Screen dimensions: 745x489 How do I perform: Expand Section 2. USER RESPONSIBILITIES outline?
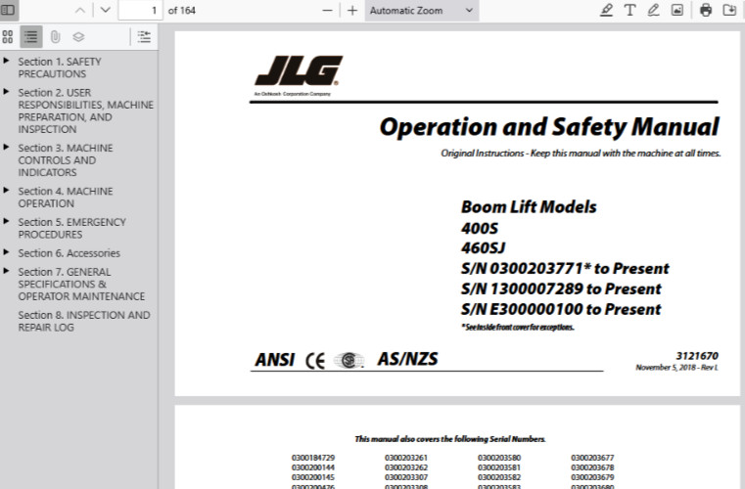click(x=6, y=92)
